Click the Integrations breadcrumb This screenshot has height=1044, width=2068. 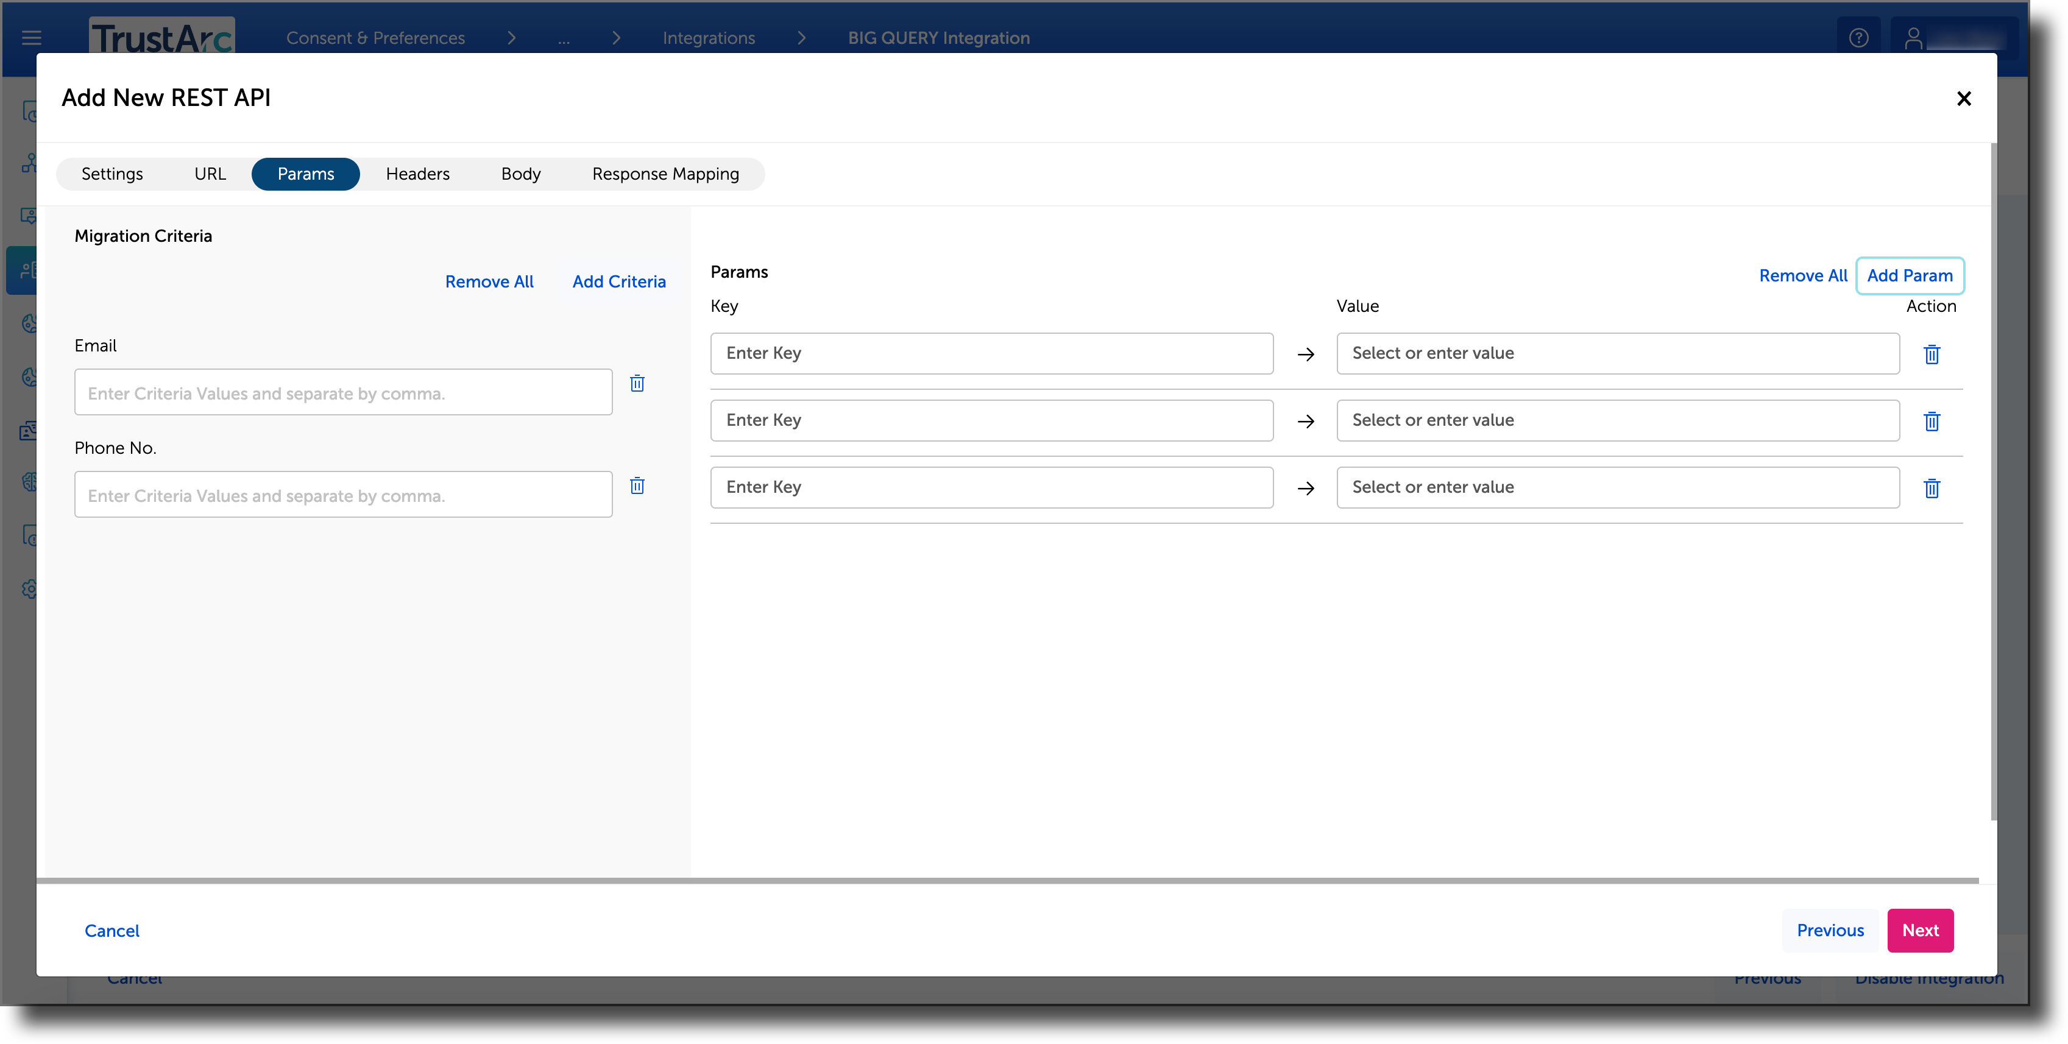(708, 38)
